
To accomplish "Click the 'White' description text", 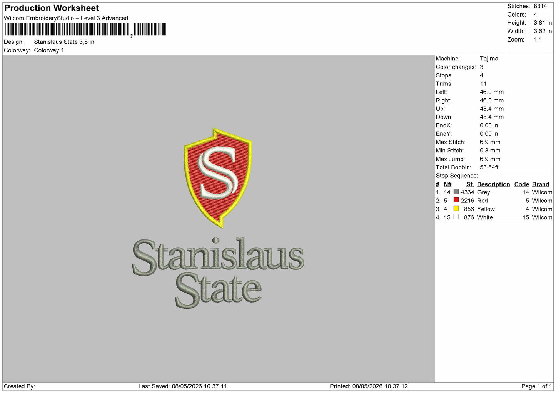I will pyautogui.click(x=485, y=218).
